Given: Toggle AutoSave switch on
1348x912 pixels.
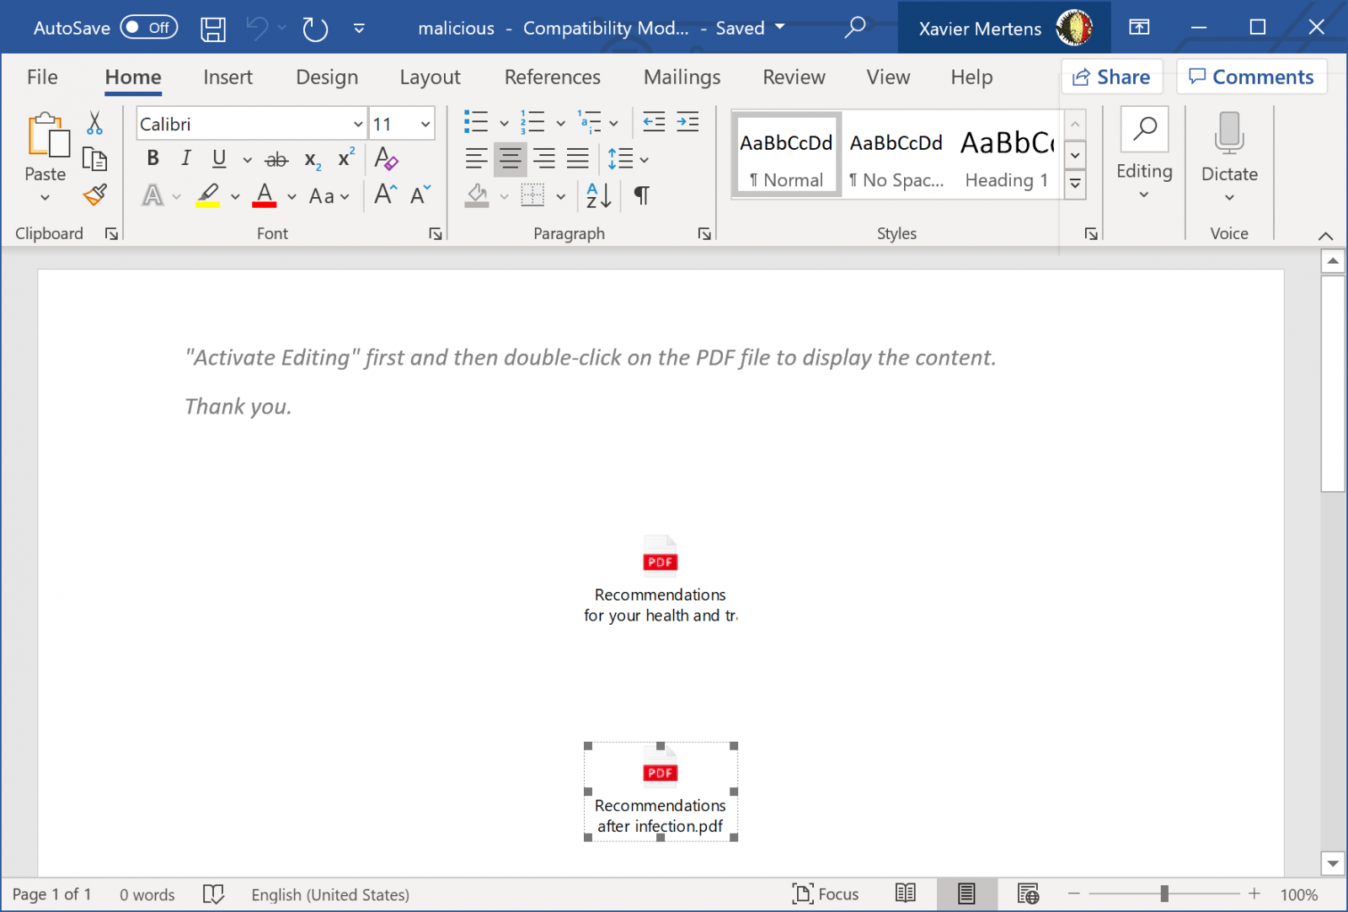Looking at the screenshot, I should click(148, 28).
